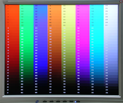Click the number 095 in the blue column
The image size is (123, 103).
coord(36,93)
